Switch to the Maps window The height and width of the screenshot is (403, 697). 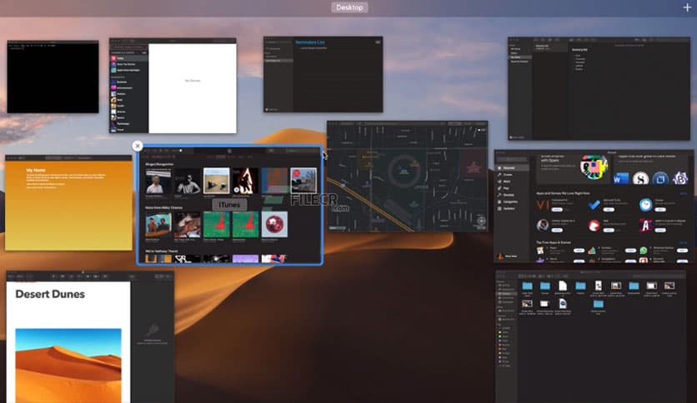point(407,177)
